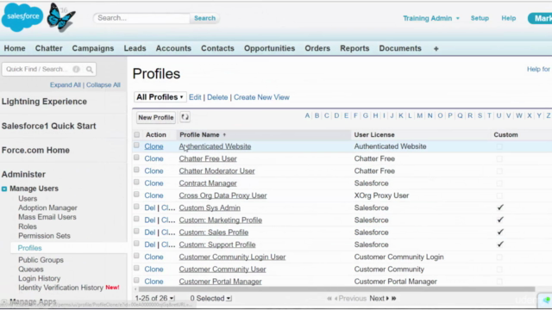Jump to last page double arrow

(x=394, y=299)
